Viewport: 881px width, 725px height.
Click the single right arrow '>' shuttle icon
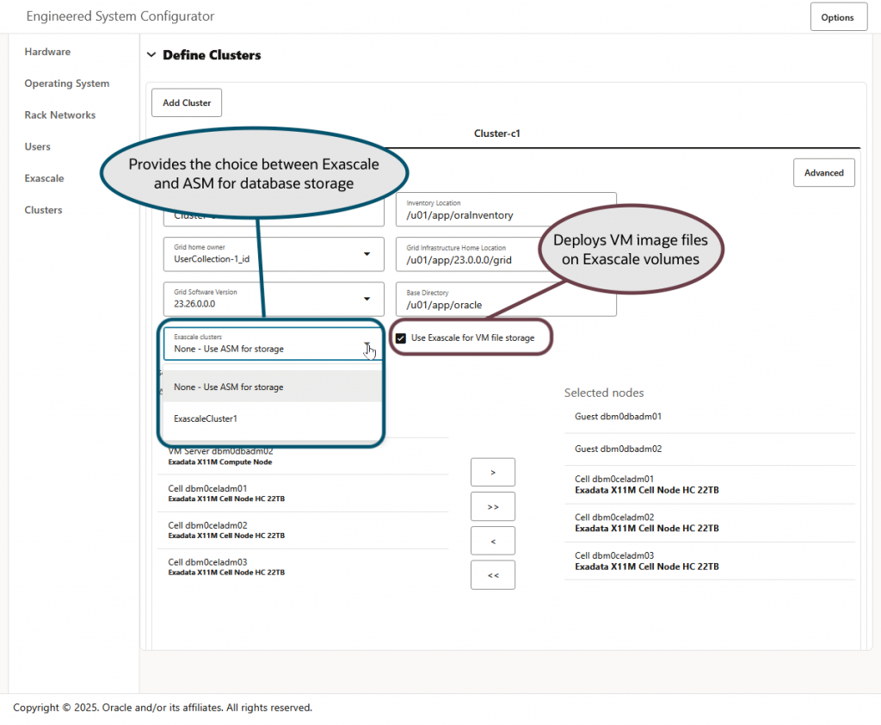coord(492,472)
